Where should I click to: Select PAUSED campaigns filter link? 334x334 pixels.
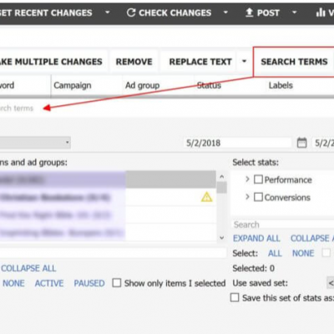click(x=89, y=283)
